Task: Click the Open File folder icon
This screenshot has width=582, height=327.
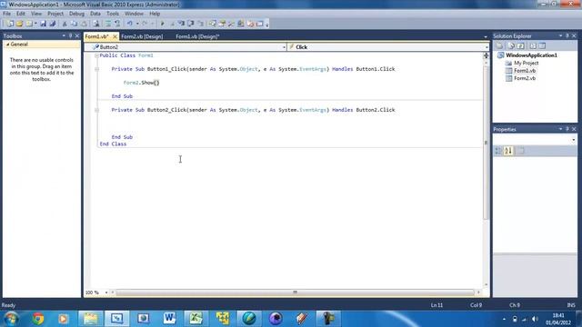Action: coord(19,24)
